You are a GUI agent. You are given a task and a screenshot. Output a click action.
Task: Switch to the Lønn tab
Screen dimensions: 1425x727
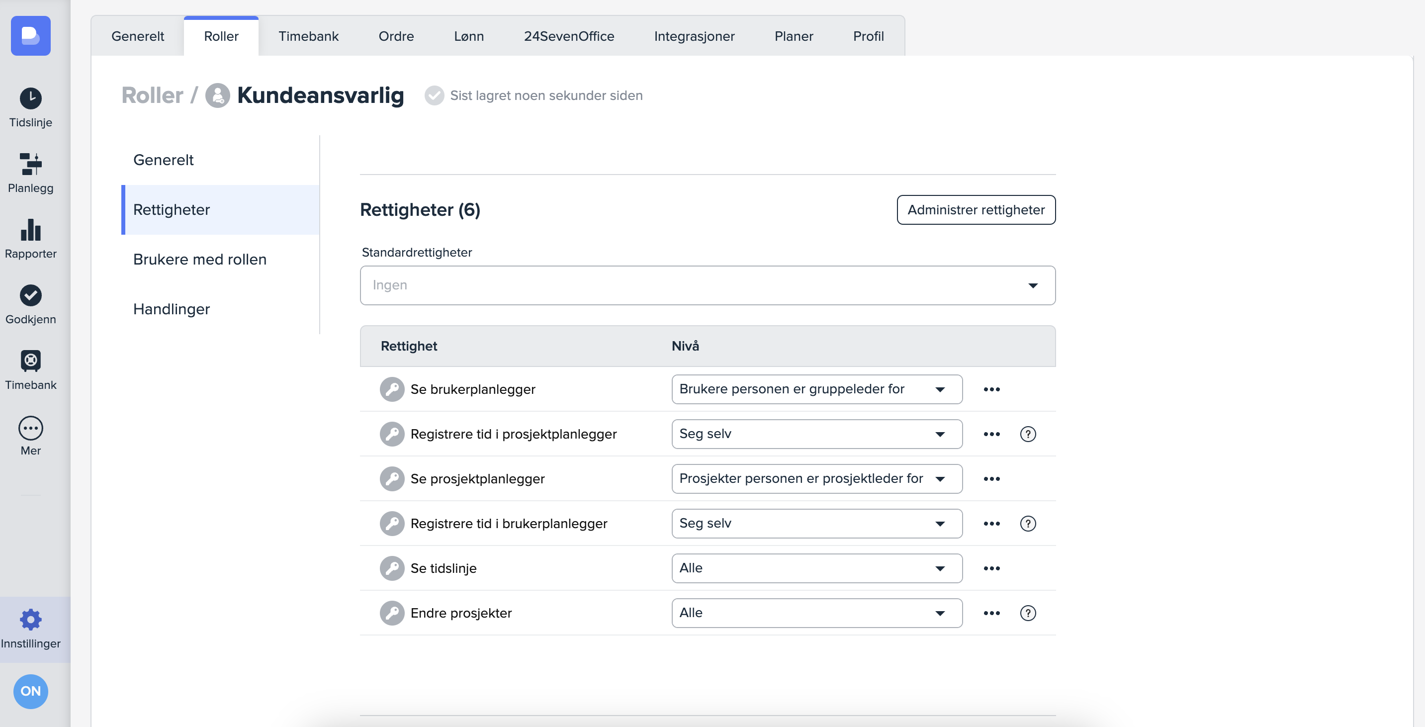pos(468,36)
